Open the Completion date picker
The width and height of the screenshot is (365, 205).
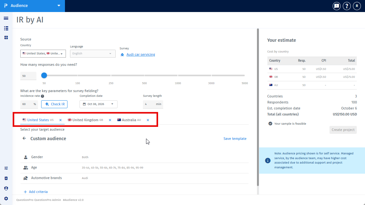(x=99, y=104)
